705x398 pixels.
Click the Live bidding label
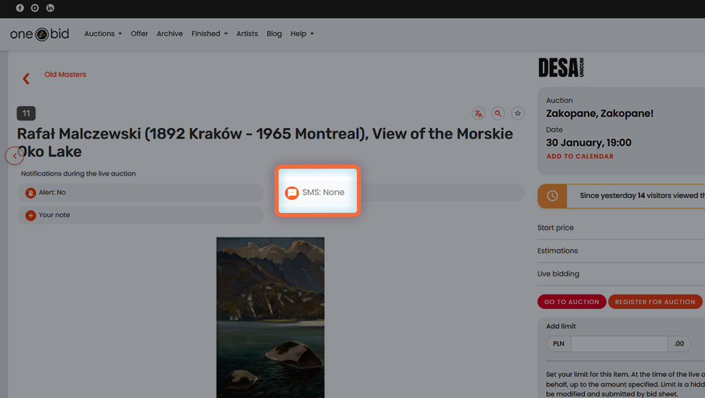point(558,273)
